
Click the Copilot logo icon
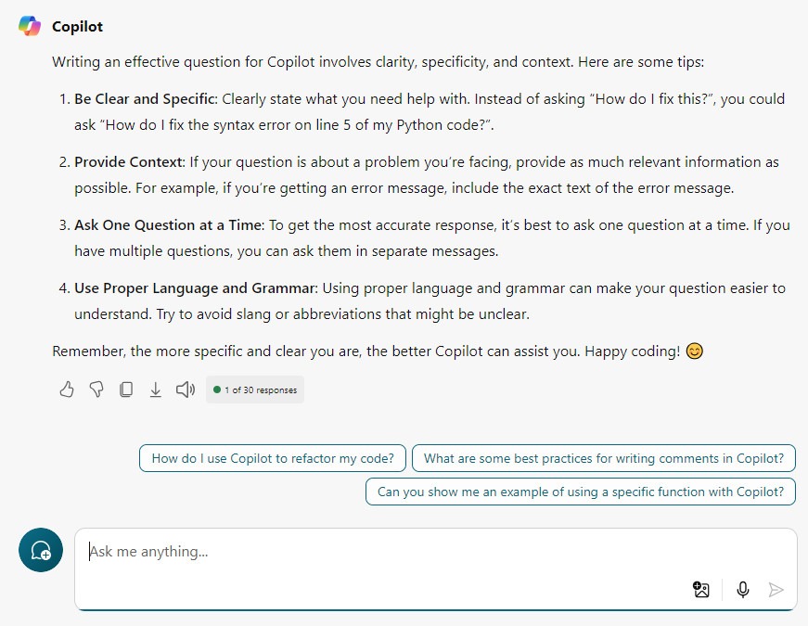coord(30,26)
